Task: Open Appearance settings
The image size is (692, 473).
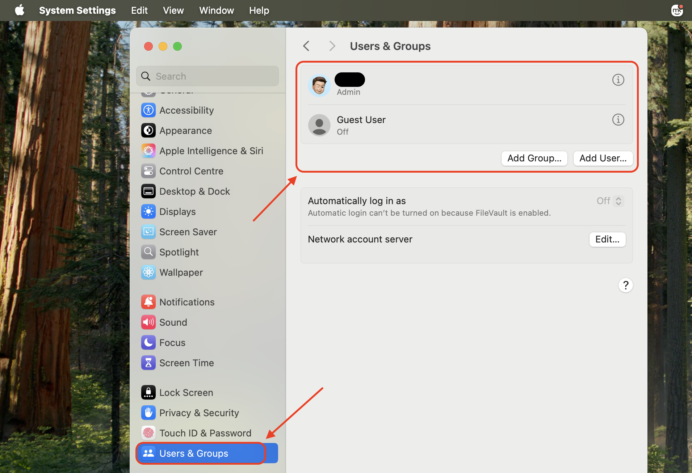Action: click(x=185, y=130)
